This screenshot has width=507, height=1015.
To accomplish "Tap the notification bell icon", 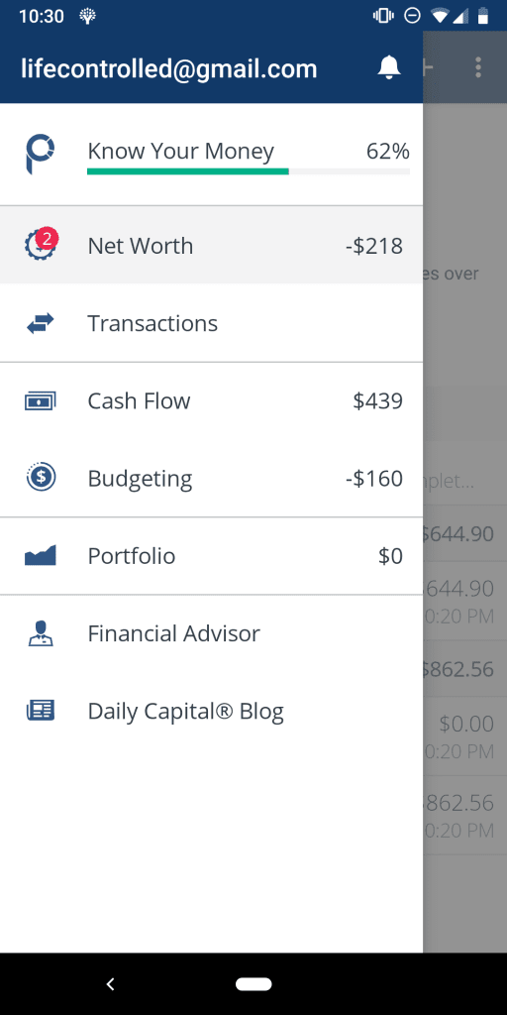I will (x=388, y=68).
